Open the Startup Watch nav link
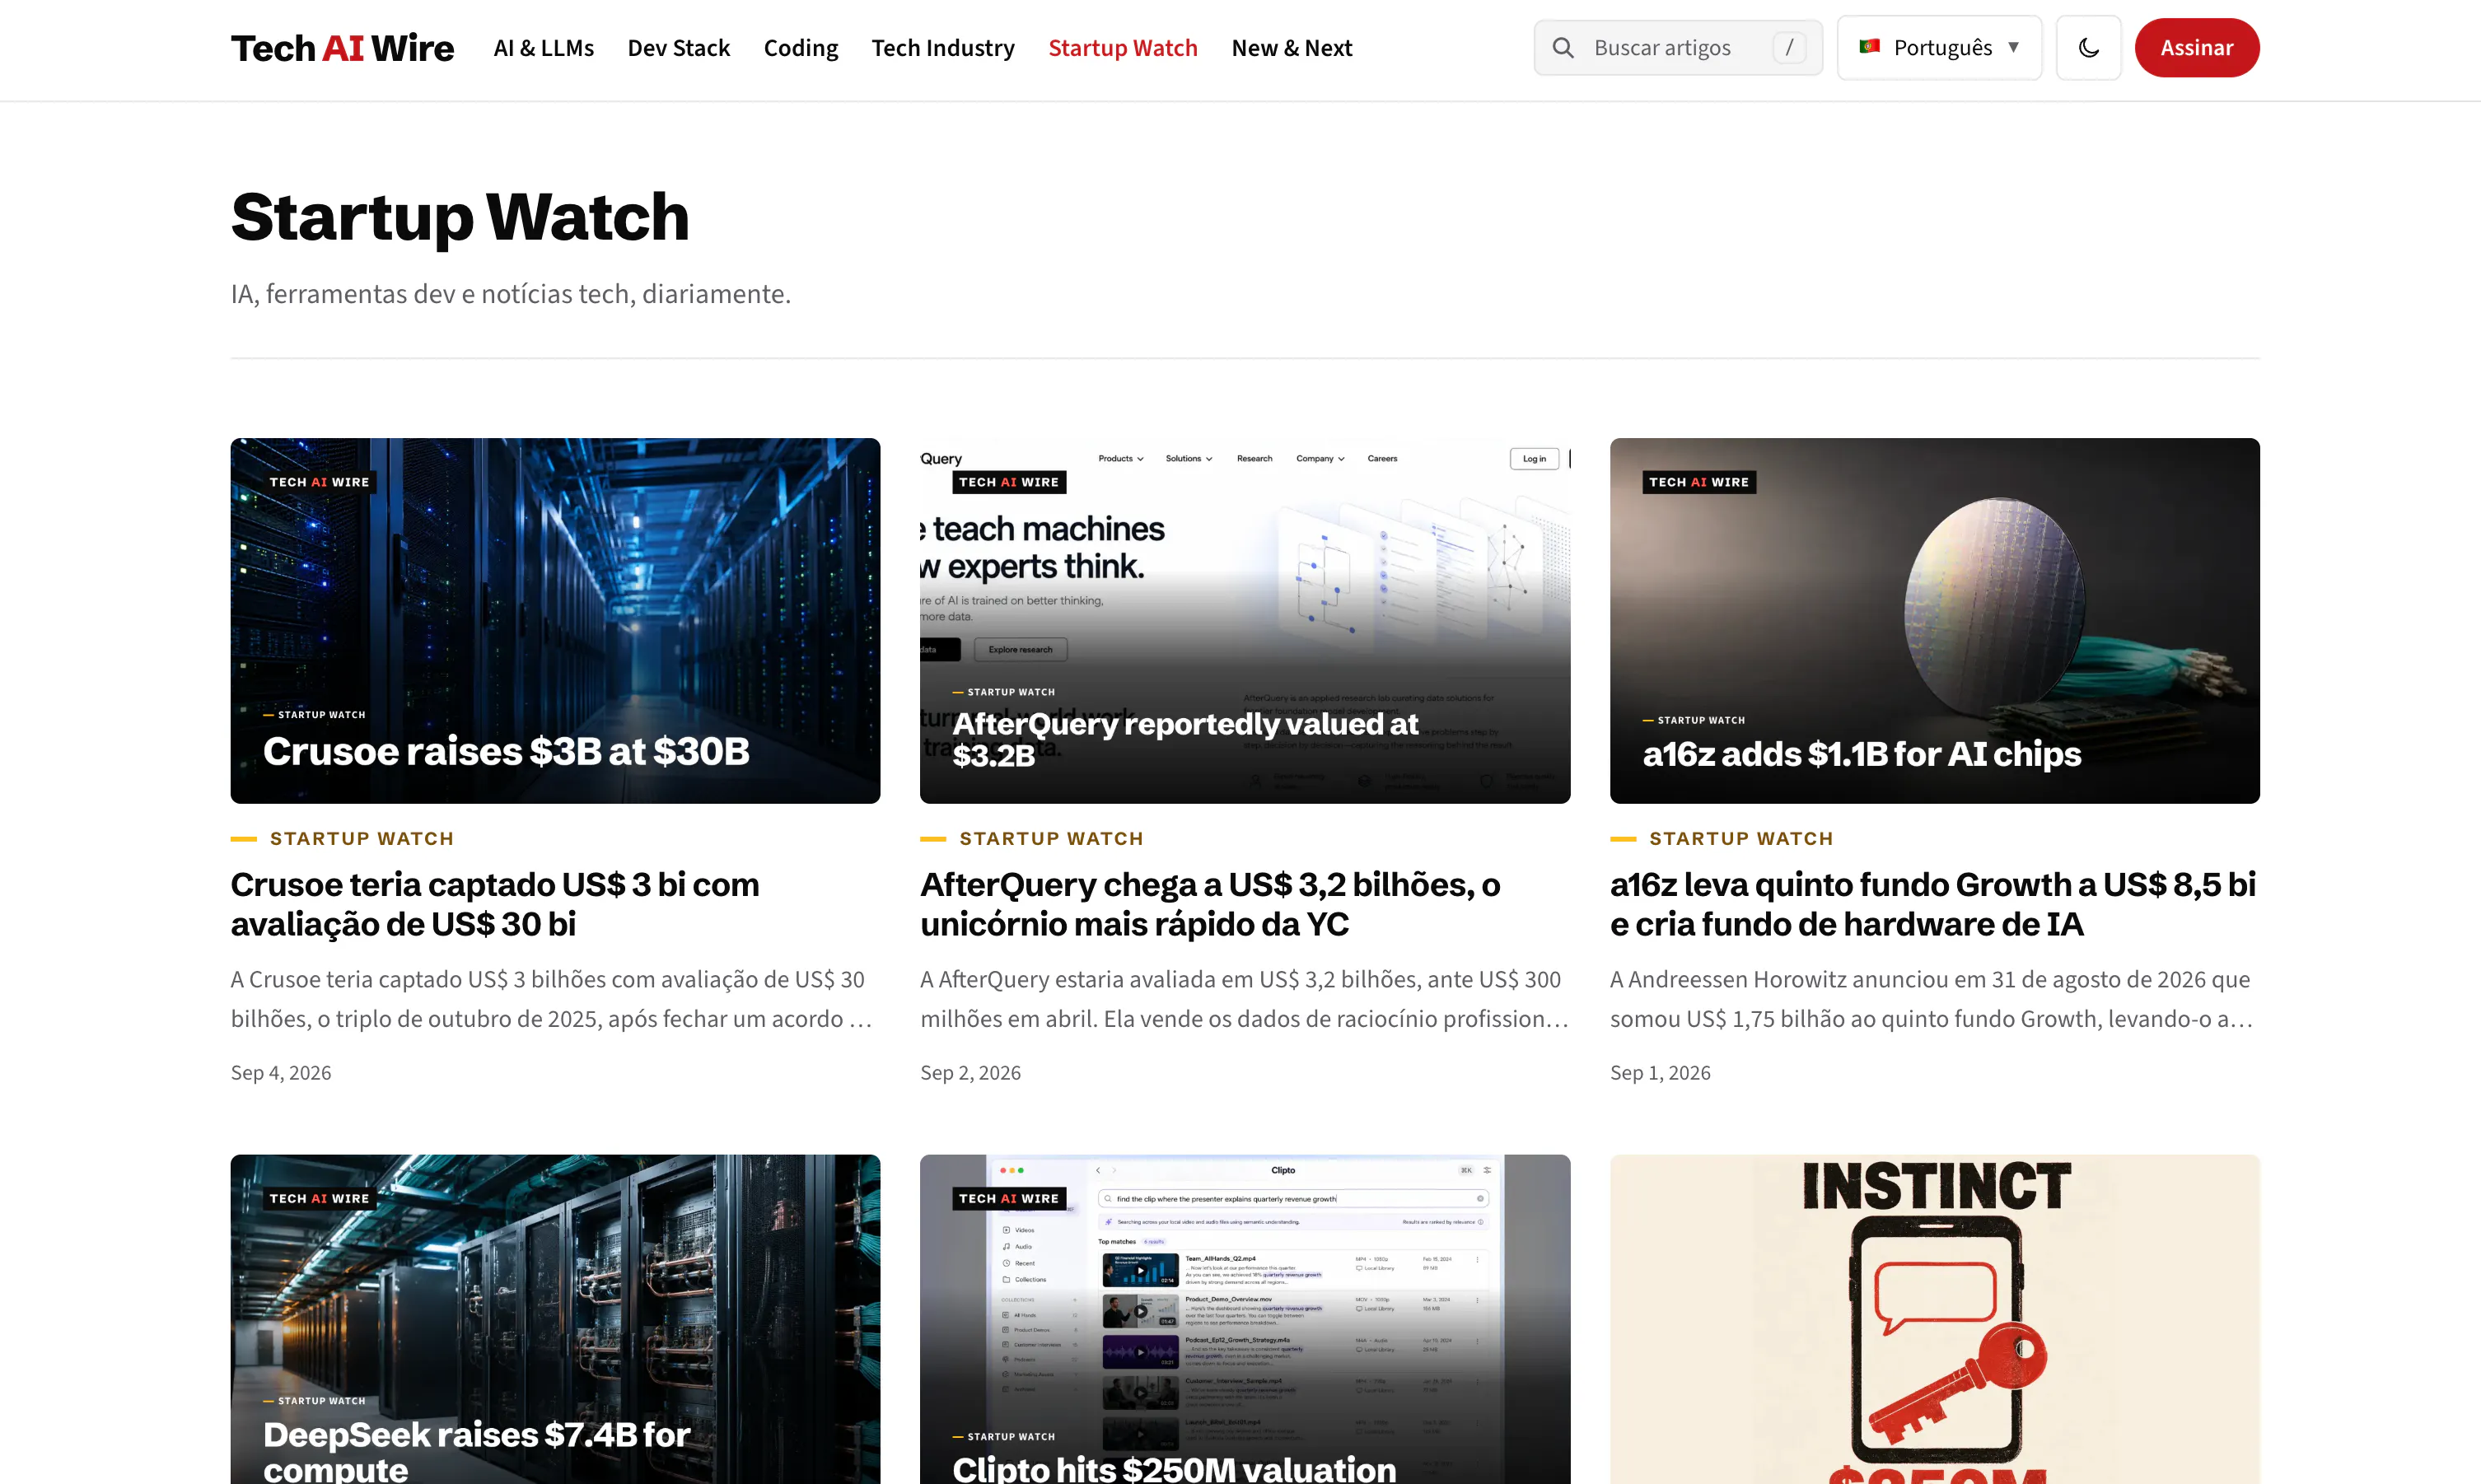Screen dimensions: 2481x1484 pos(1122,48)
